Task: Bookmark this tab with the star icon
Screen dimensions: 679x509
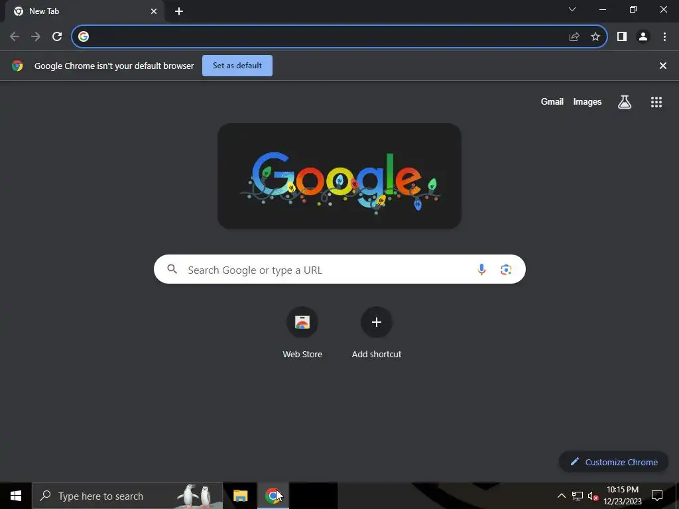Action: pyautogui.click(x=595, y=36)
